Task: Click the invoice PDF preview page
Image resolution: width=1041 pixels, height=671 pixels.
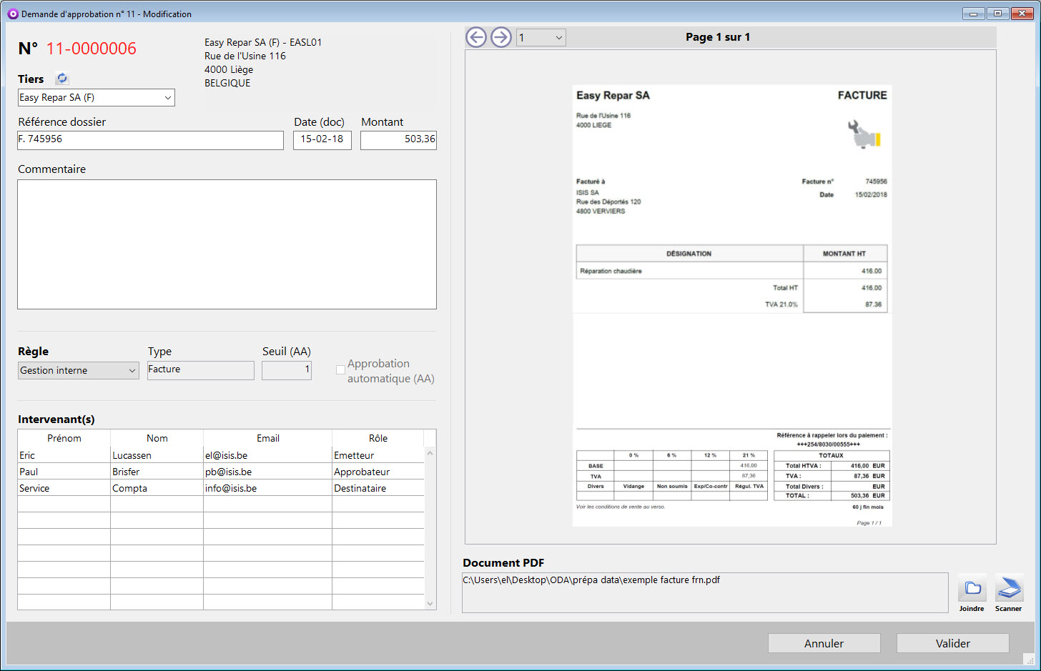Action: [x=731, y=305]
